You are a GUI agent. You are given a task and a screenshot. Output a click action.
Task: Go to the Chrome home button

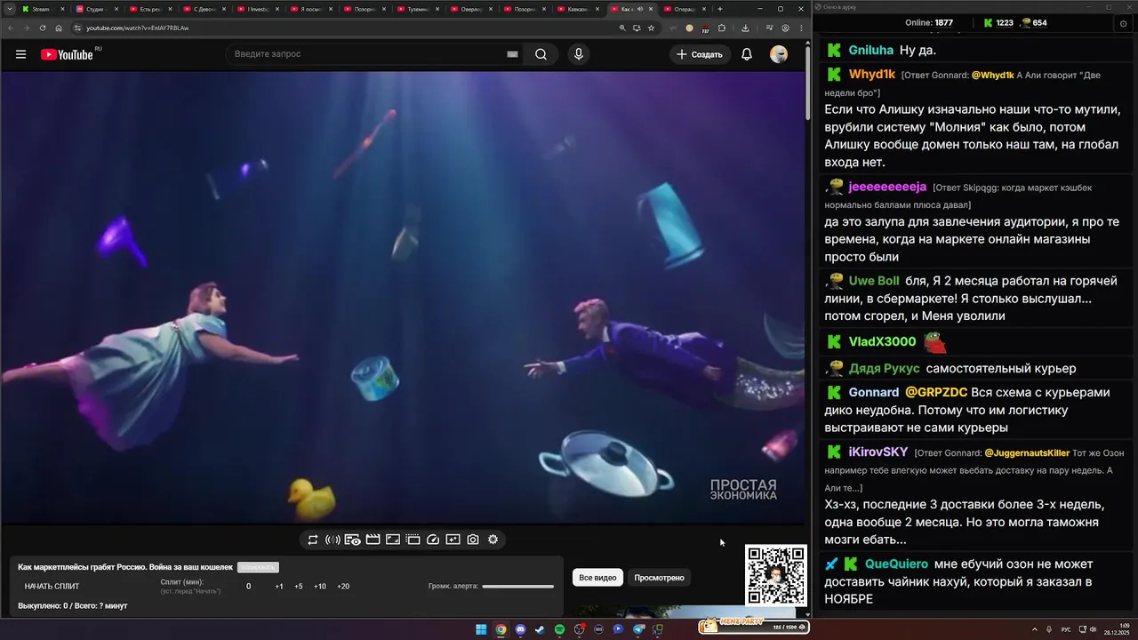pyautogui.click(x=59, y=28)
